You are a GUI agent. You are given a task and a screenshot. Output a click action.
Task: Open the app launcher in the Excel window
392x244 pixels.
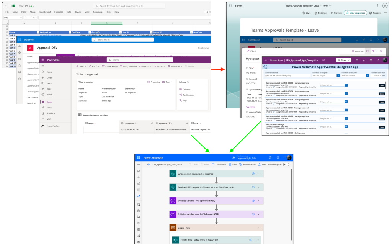tap(6, 6)
